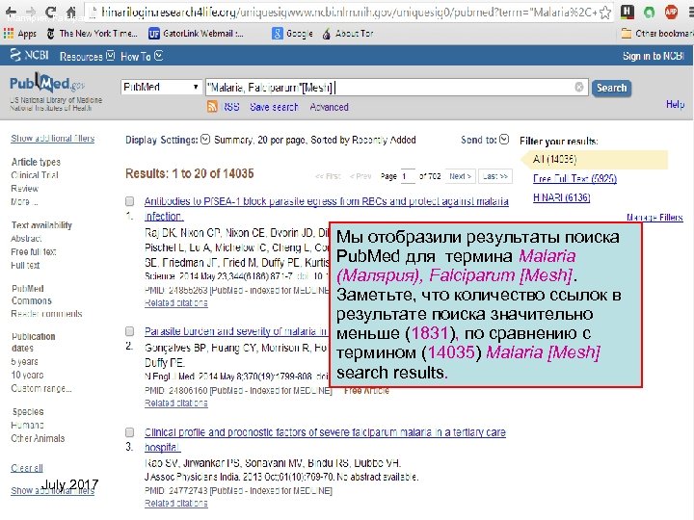Open The New York Times bookmark
The height and width of the screenshot is (520, 694).
[93, 34]
